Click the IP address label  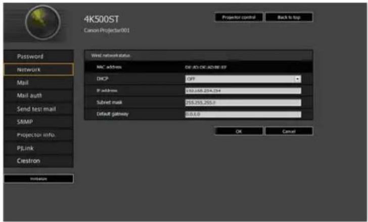point(107,90)
